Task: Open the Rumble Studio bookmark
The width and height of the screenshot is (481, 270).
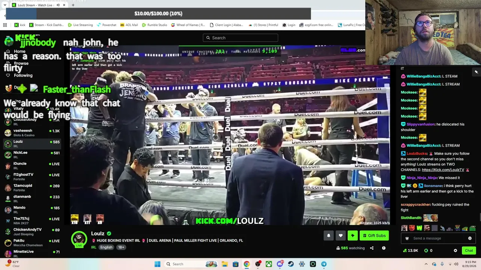Action: pyautogui.click(x=154, y=25)
